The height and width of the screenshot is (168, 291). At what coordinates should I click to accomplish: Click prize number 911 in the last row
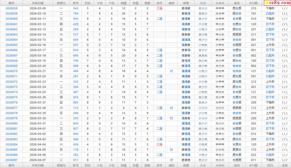click(x=76, y=160)
